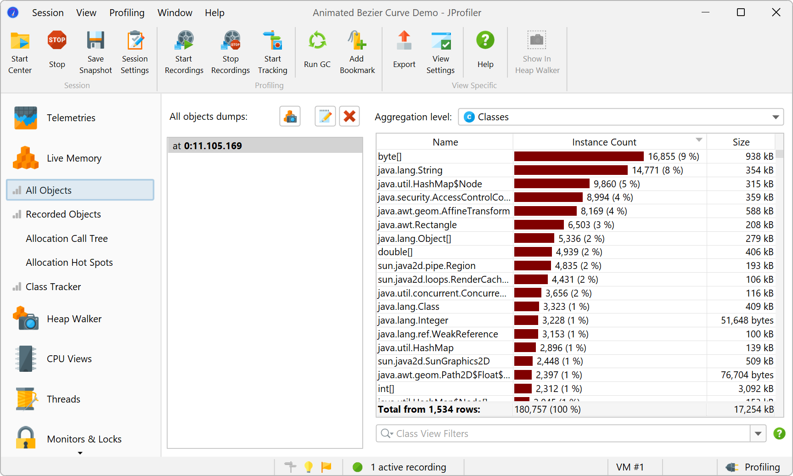Click the java.util.HashMap$Node count bar
Image resolution: width=793 pixels, height=476 pixels.
tap(551, 184)
